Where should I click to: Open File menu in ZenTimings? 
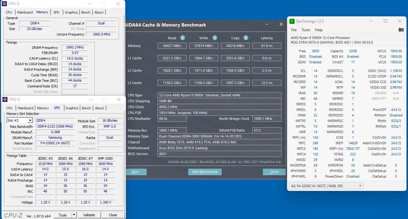[x=294, y=30]
